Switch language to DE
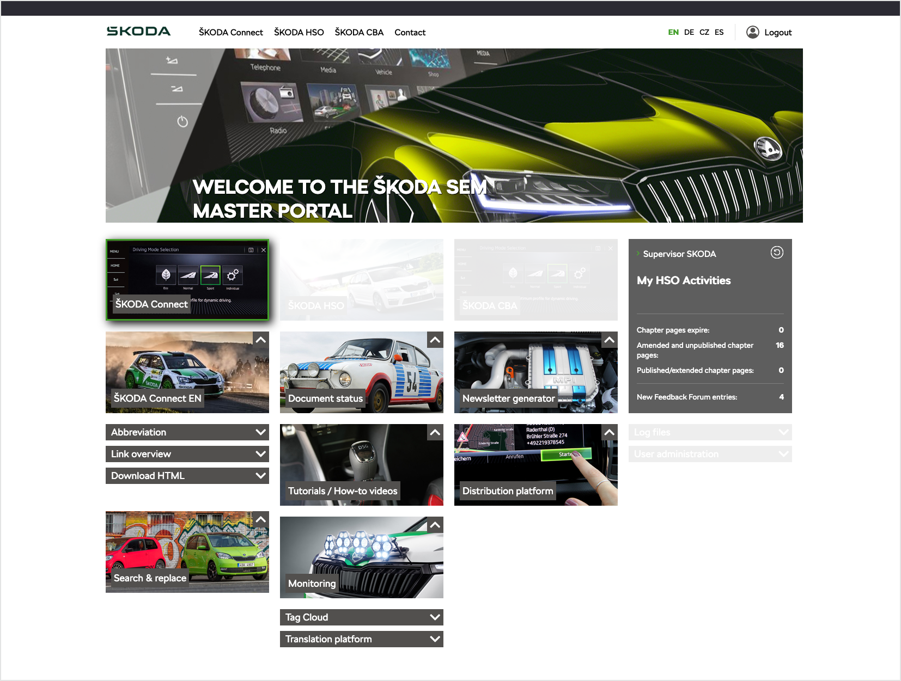901x681 pixels. click(x=689, y=33)
